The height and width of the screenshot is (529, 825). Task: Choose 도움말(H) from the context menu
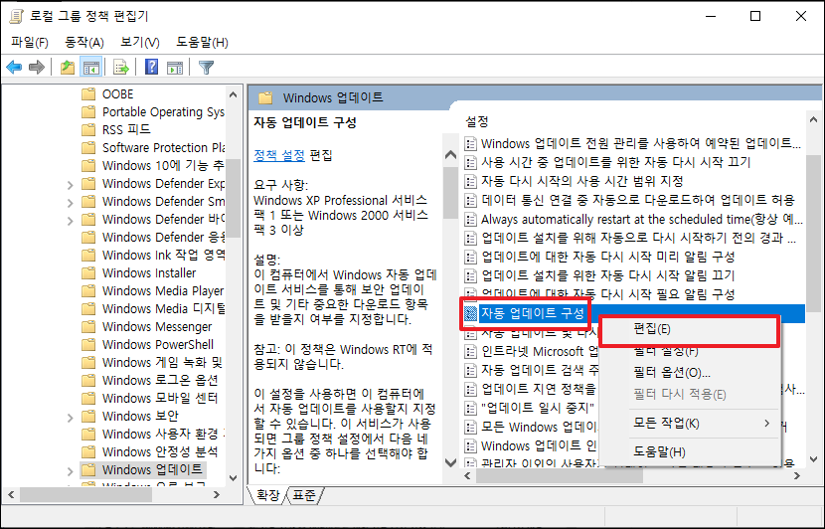(x=689, y=451)
